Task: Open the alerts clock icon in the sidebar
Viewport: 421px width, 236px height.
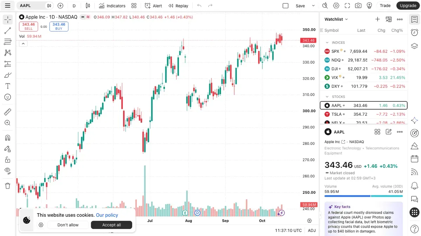Action: point(414,32)
